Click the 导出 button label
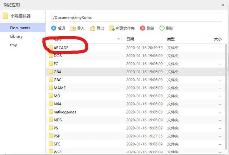Image resolution: width=229 pixels, height=155 pixels. click(x=100, y=28)
